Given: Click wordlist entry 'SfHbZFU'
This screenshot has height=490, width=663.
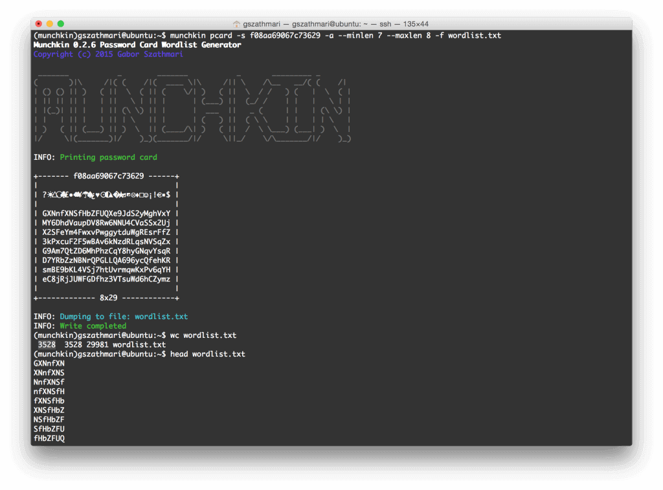Looking at the screenshot, I should click(x=49, y=429).
